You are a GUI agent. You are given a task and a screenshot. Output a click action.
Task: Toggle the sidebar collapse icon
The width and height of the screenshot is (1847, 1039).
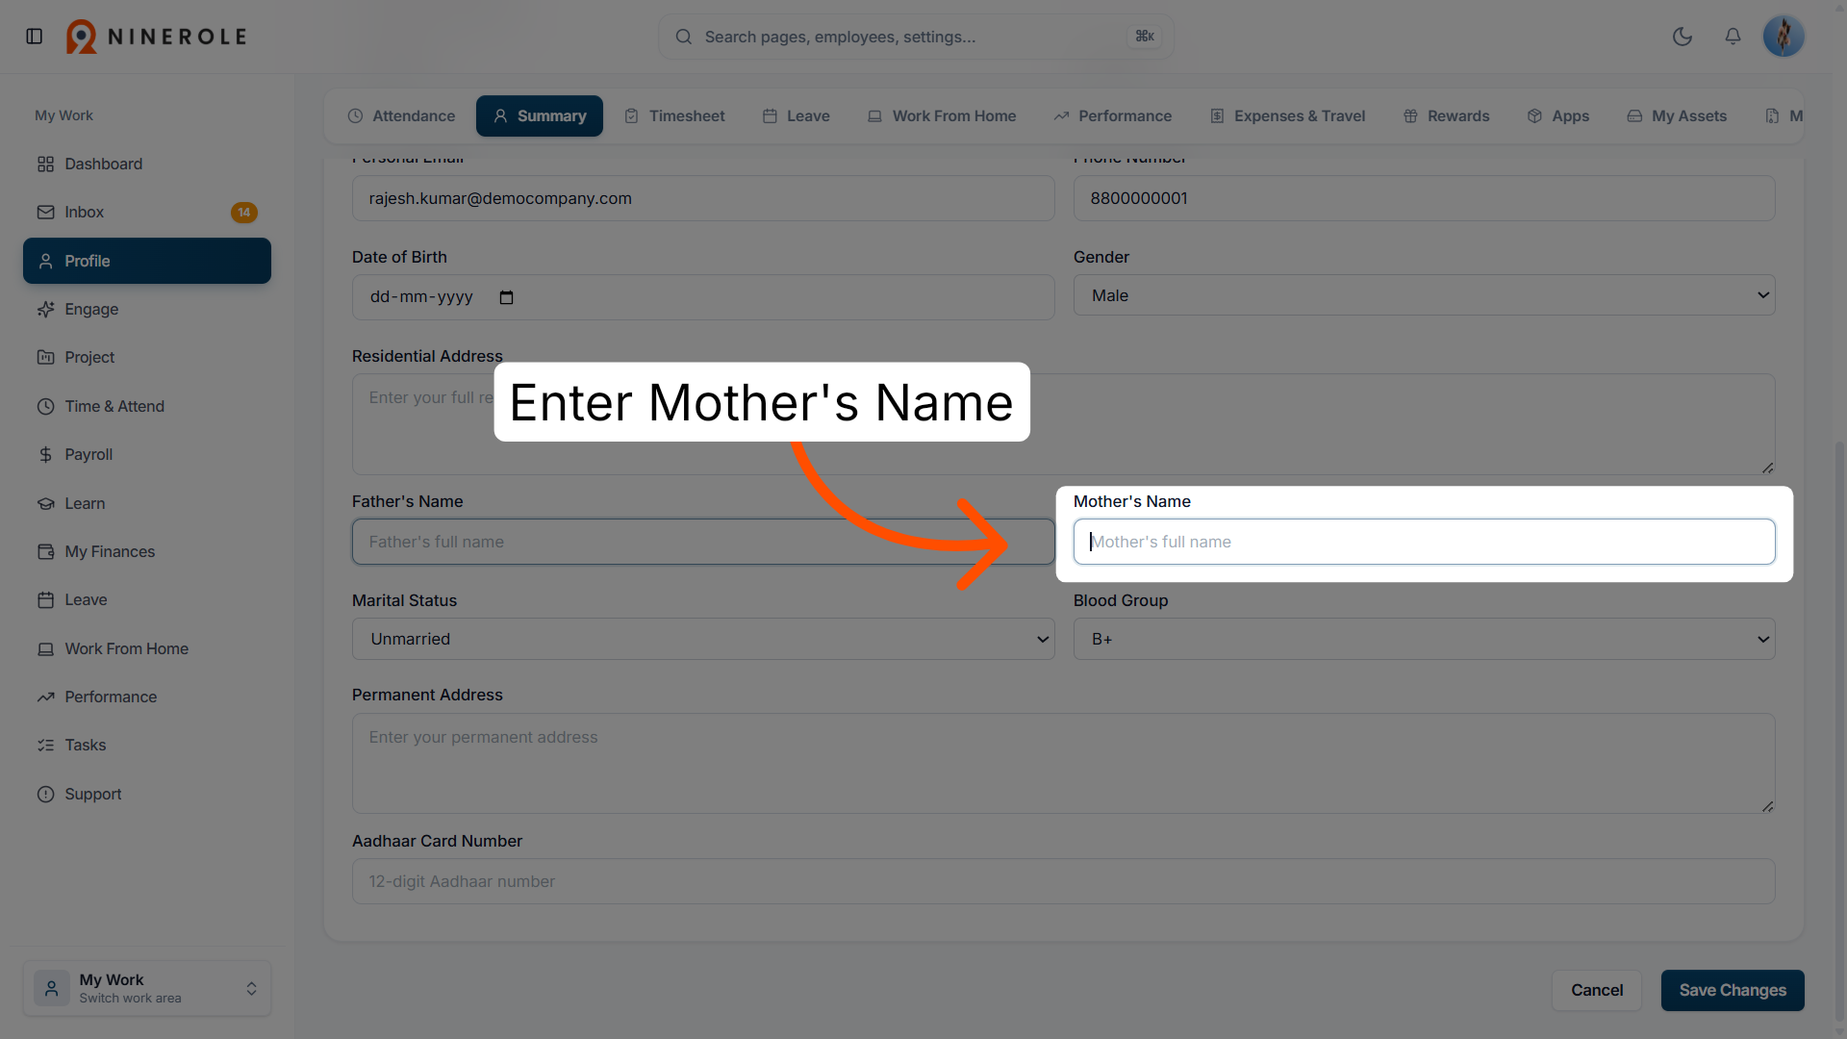tap(35, 37)
